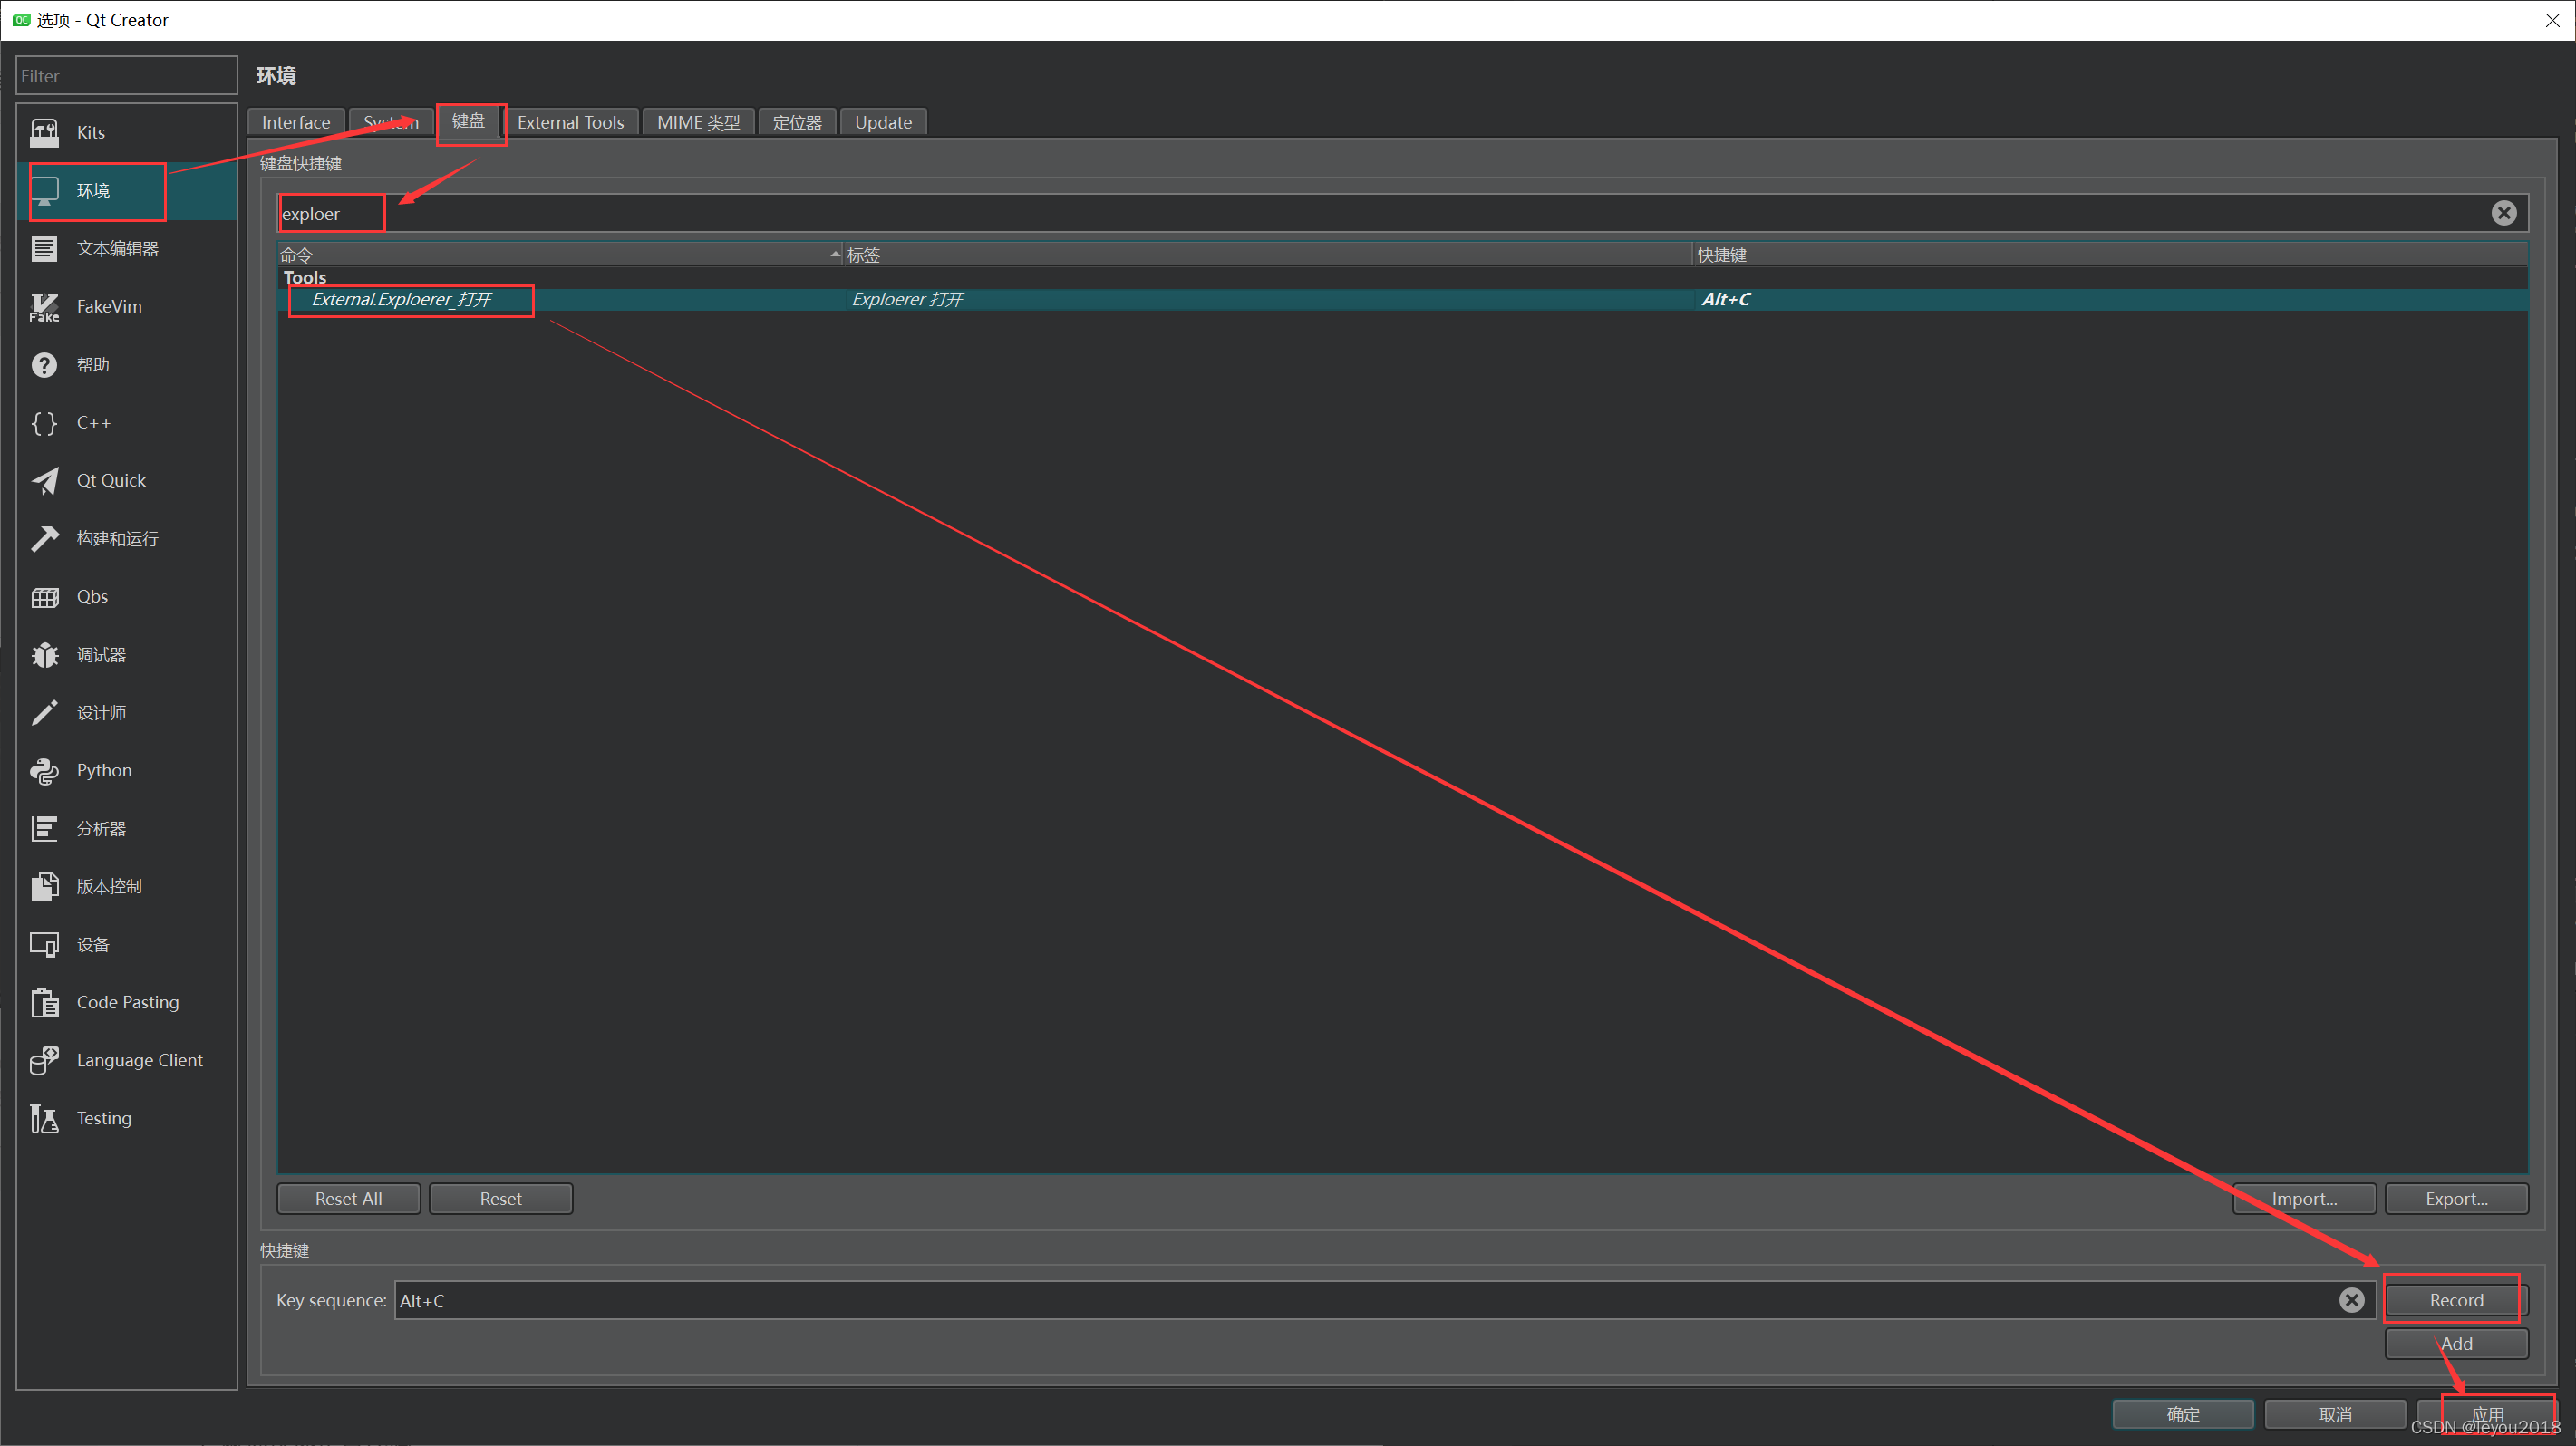The width and height of the screenshot is (2576, 1446).
Task: Switch to the Interface tab
Action: [x=295, y=122]
